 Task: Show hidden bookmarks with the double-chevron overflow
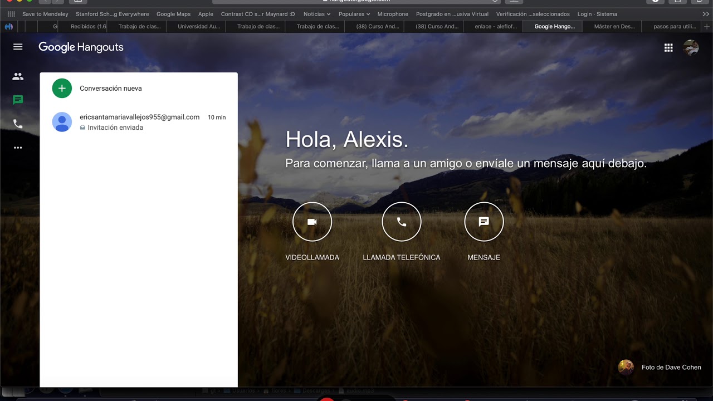(706, 14)
